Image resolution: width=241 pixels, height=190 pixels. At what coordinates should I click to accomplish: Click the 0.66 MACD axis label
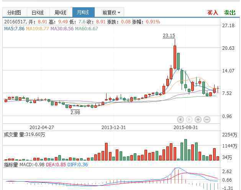[x=227, y=180]
